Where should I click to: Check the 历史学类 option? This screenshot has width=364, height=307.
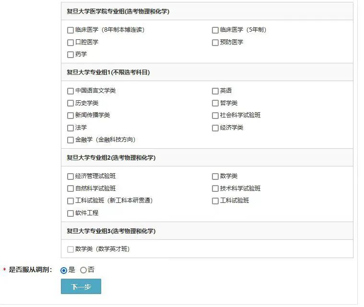point(70,103)
